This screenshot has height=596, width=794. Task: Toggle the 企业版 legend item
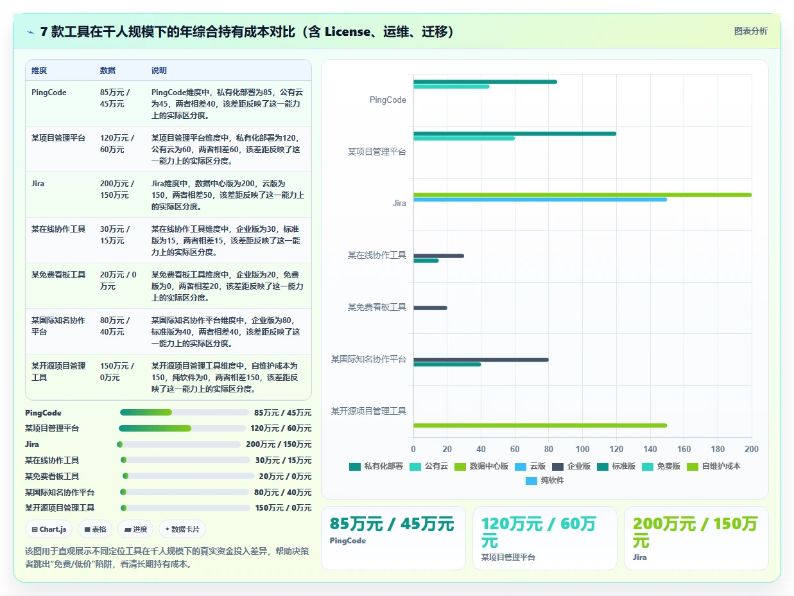[x=571, y=466]
